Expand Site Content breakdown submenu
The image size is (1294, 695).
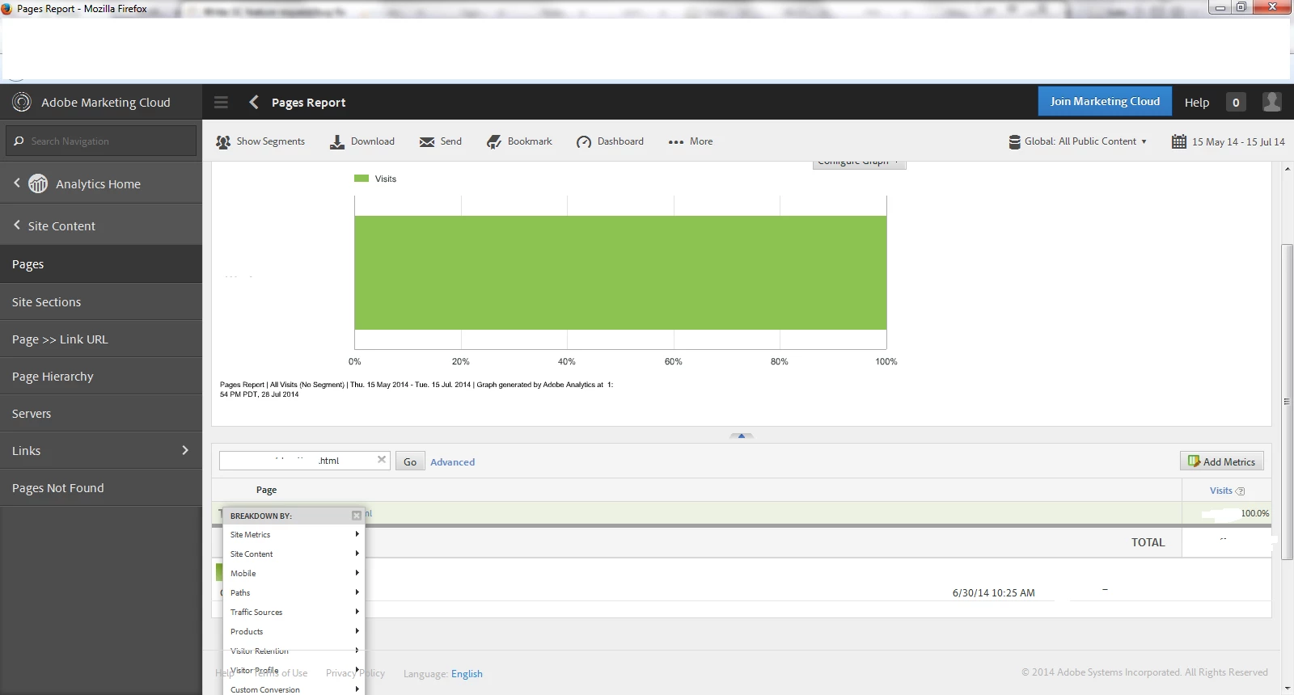(294, 554)
